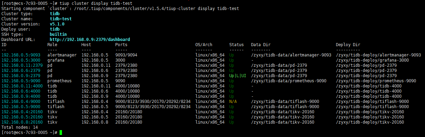This screenshot has width=425, height=137.
Task: Click the ID 192.168.0.11:4000
Action: [x=22, y=86]
